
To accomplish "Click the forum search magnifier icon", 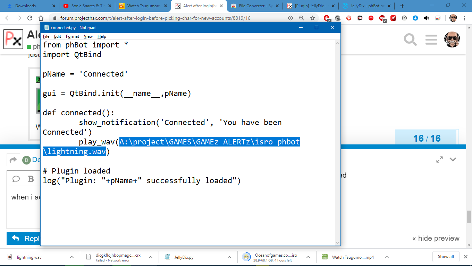I will click(x=410, y=40).
